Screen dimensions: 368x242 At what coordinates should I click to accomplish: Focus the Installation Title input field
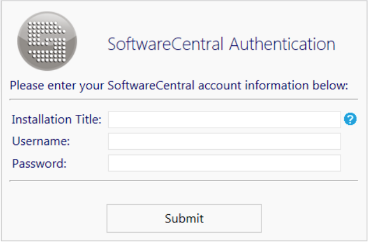224,120
